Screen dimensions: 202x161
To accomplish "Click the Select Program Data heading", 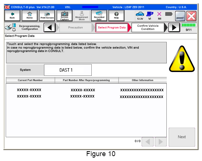I will (x=20, y=36).
